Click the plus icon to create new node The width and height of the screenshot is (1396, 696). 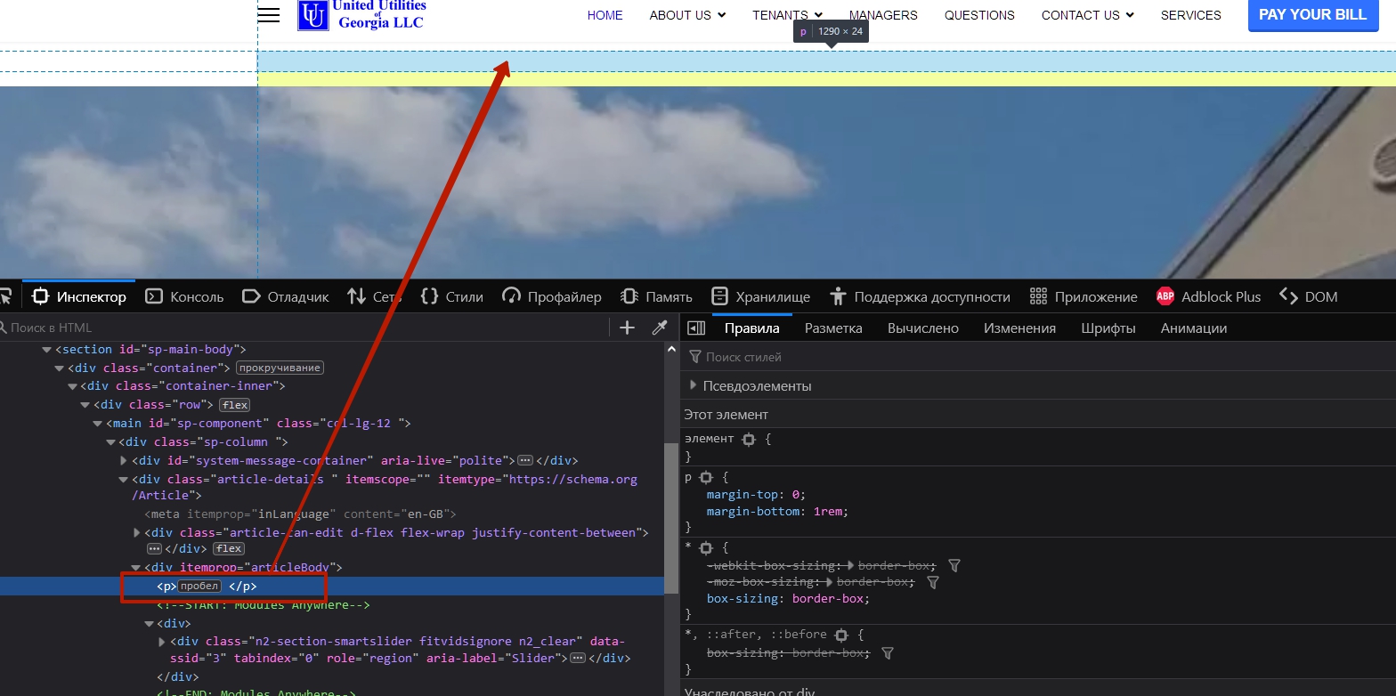(627, 328)
